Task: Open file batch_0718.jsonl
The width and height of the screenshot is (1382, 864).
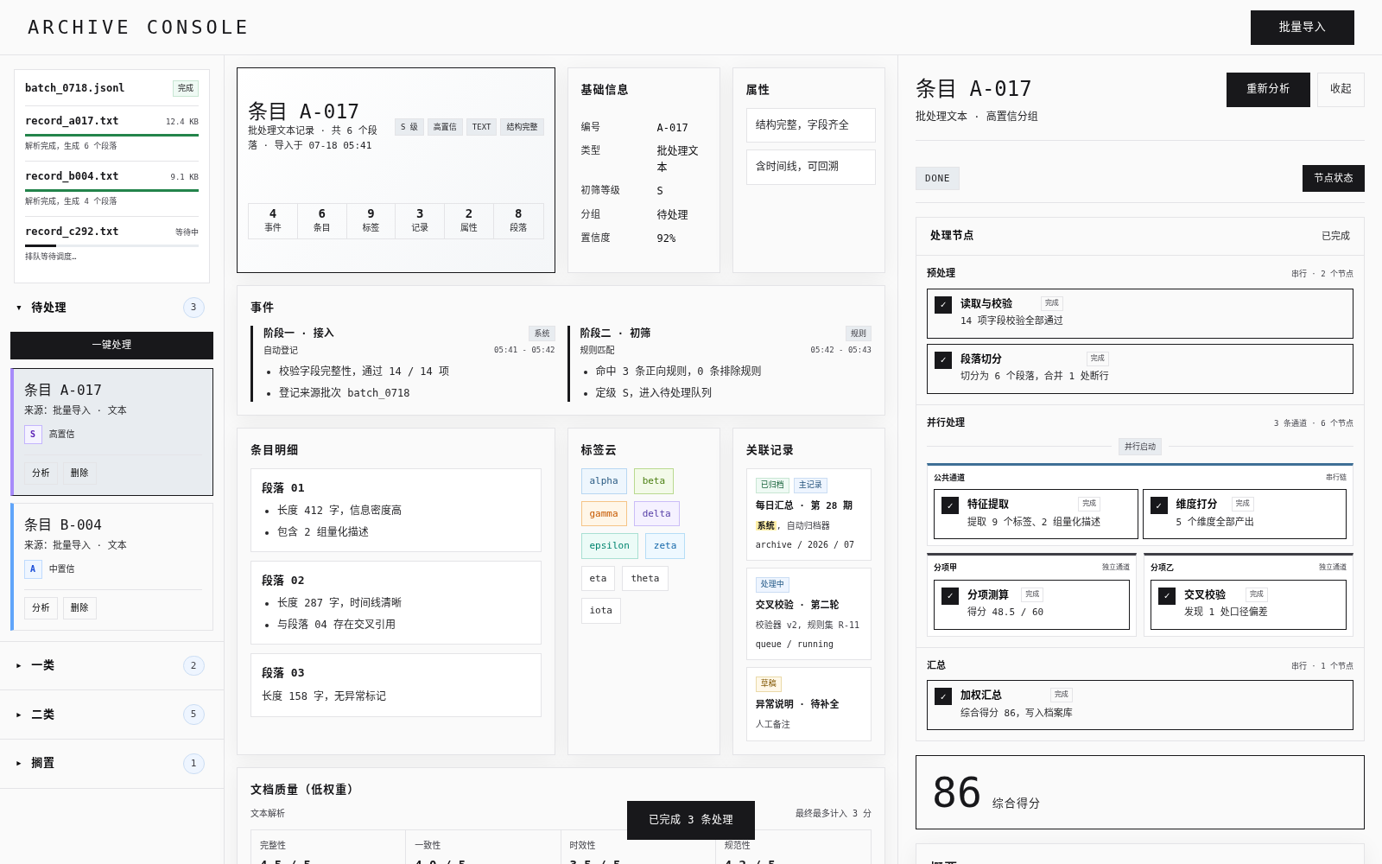Action: tap(111, 88)
